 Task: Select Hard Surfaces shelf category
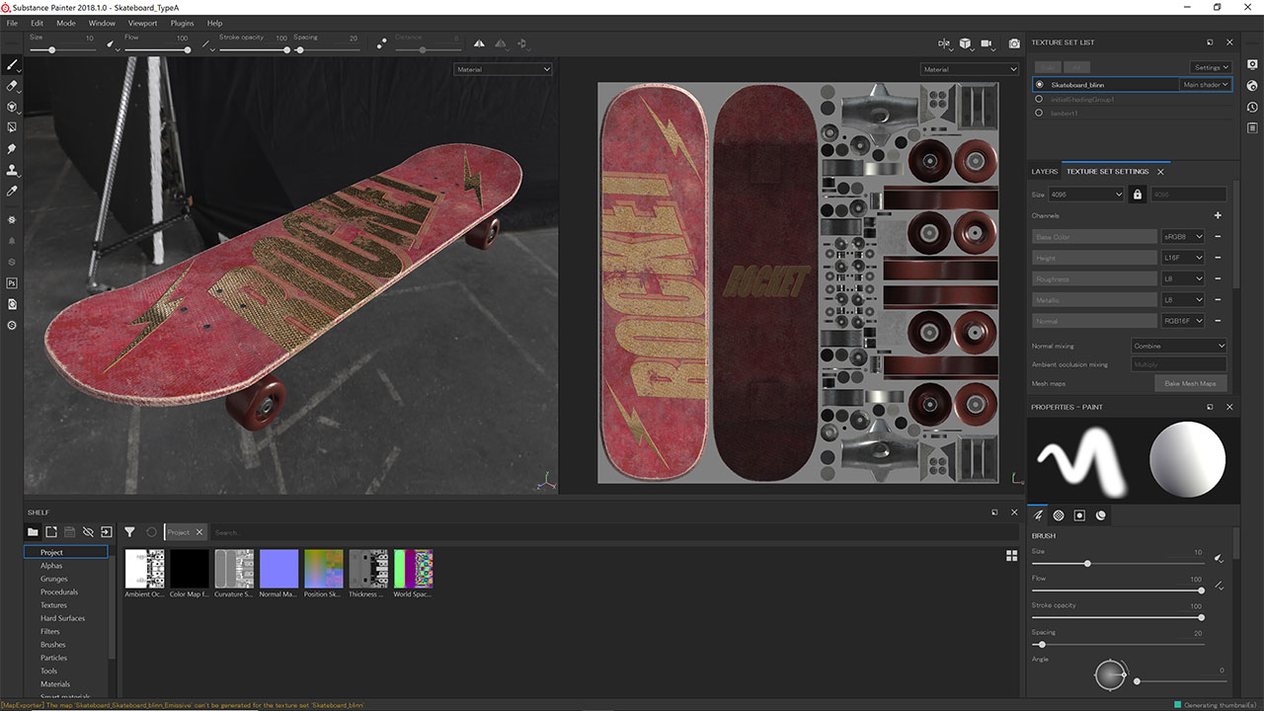click(x=63, y=618)
